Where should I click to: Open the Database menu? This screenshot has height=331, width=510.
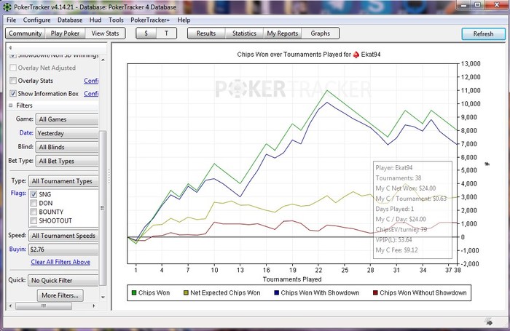click(70, 20)
